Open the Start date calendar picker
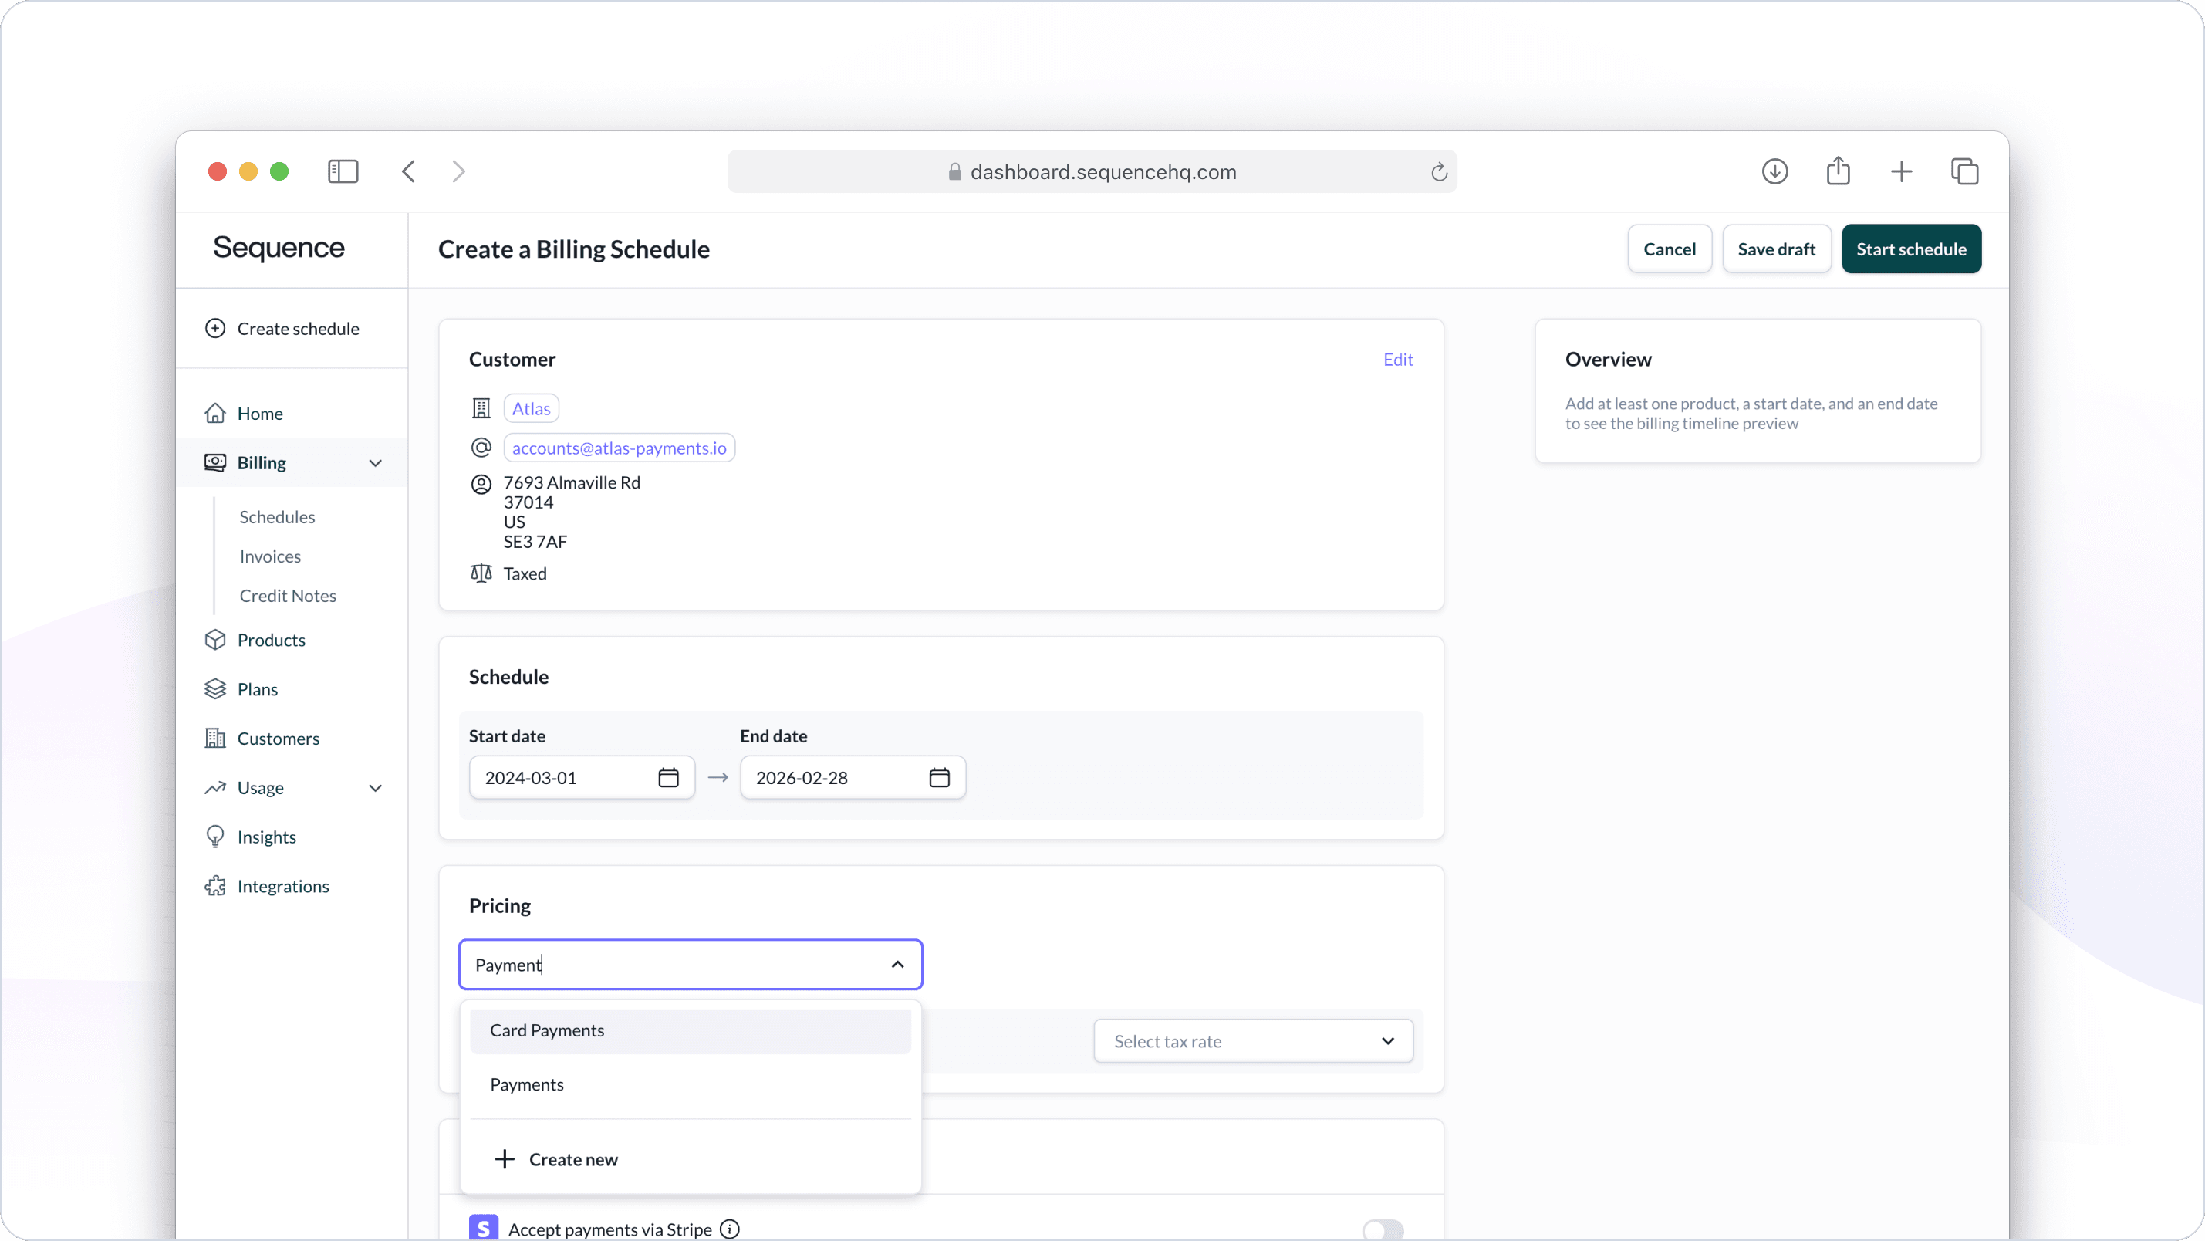The image size is (2205, 1241). tap(667, 778)
